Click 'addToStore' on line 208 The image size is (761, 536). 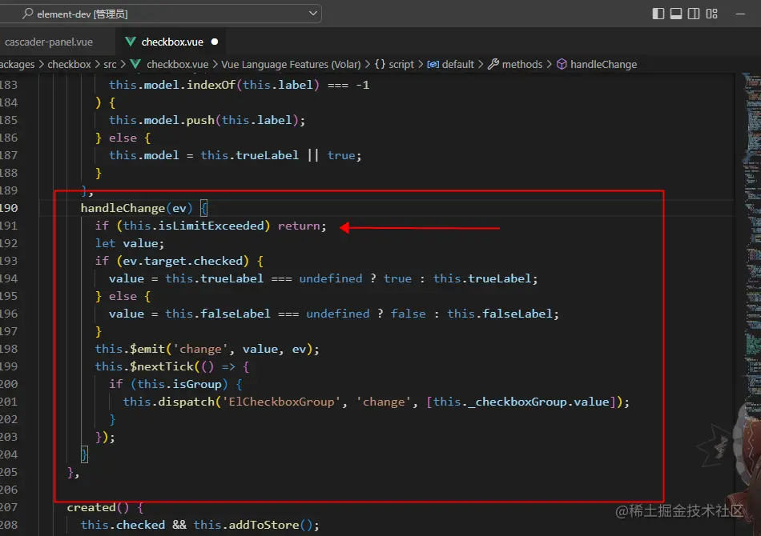(264, 525)
